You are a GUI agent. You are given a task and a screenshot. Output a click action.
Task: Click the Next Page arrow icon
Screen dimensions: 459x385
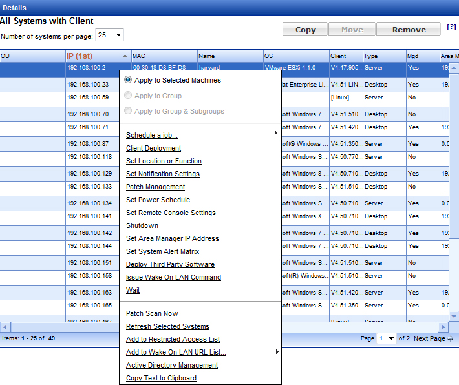click(451, 339)
